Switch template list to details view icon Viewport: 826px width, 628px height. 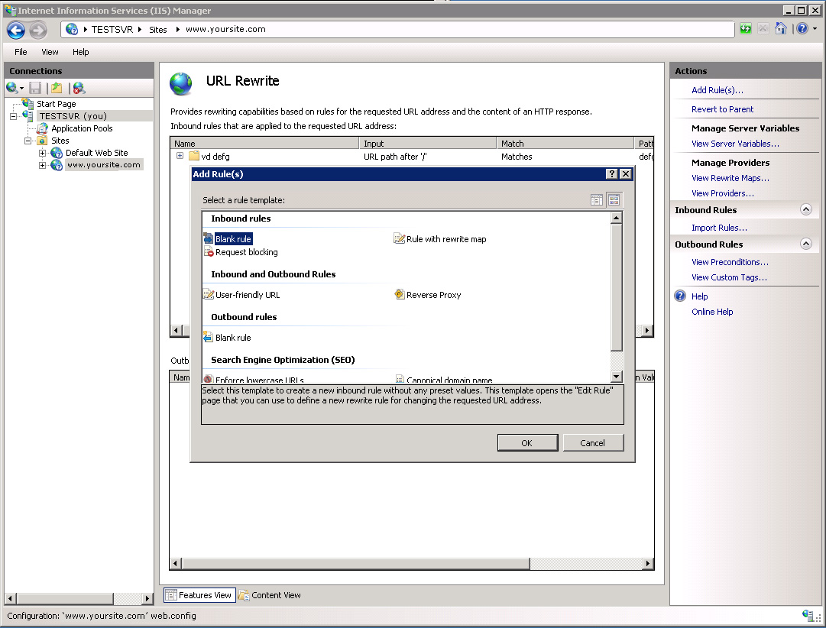point(596,199)
